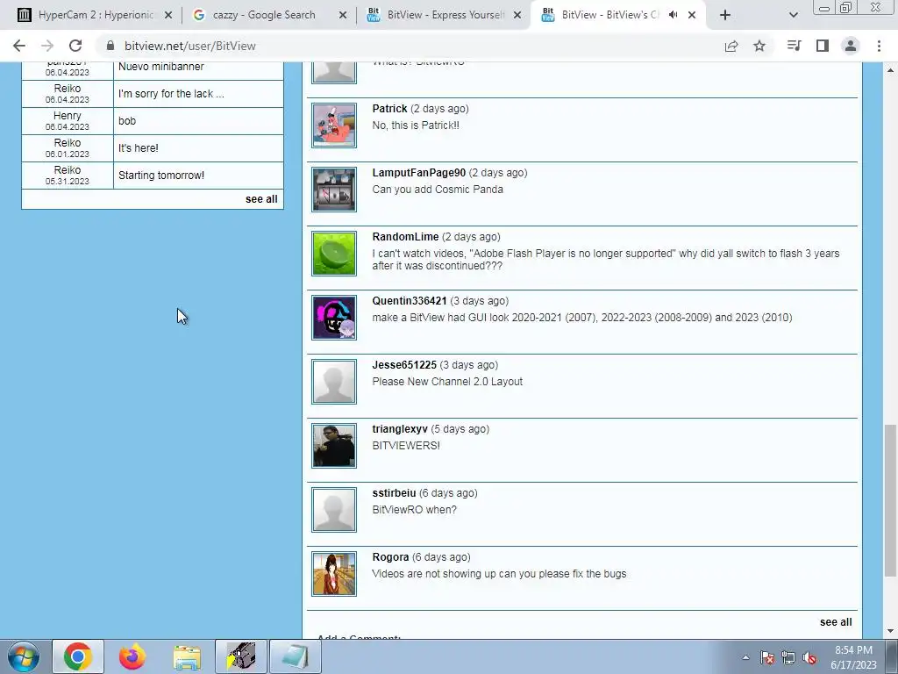Click the browser forward arrow
898x674 pixels.
pyautogui.click(x=47, y=46)
